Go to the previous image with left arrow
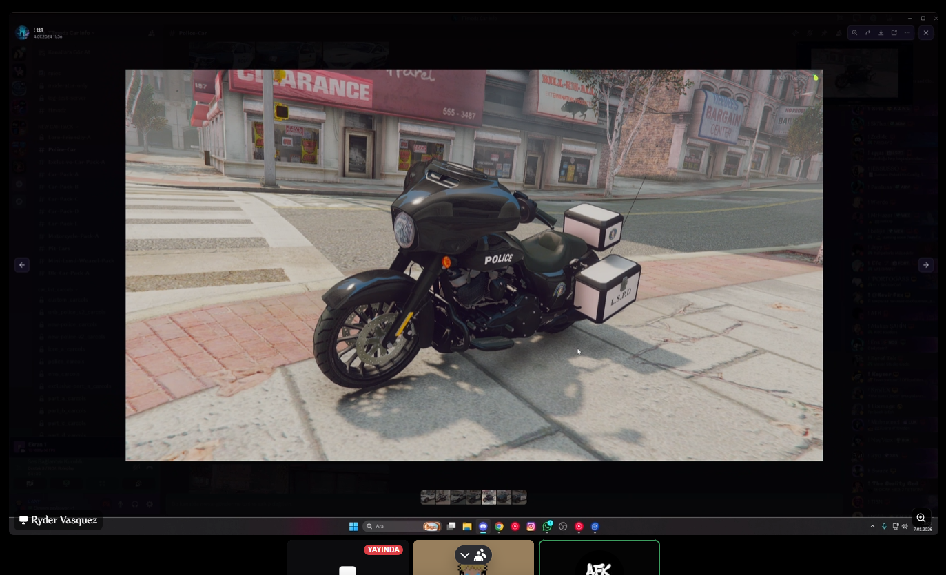 click(x=22, y=264)
